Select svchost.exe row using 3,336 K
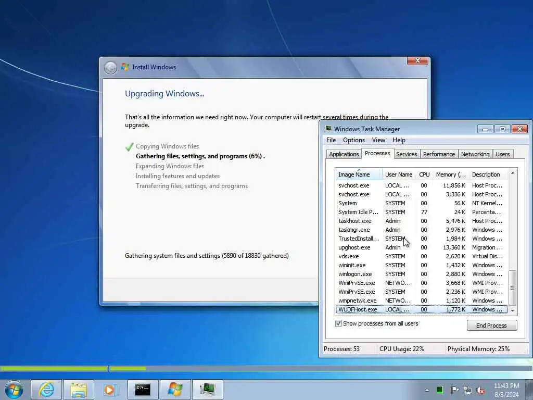Screen dimensions: 533x400 [421, 194]
